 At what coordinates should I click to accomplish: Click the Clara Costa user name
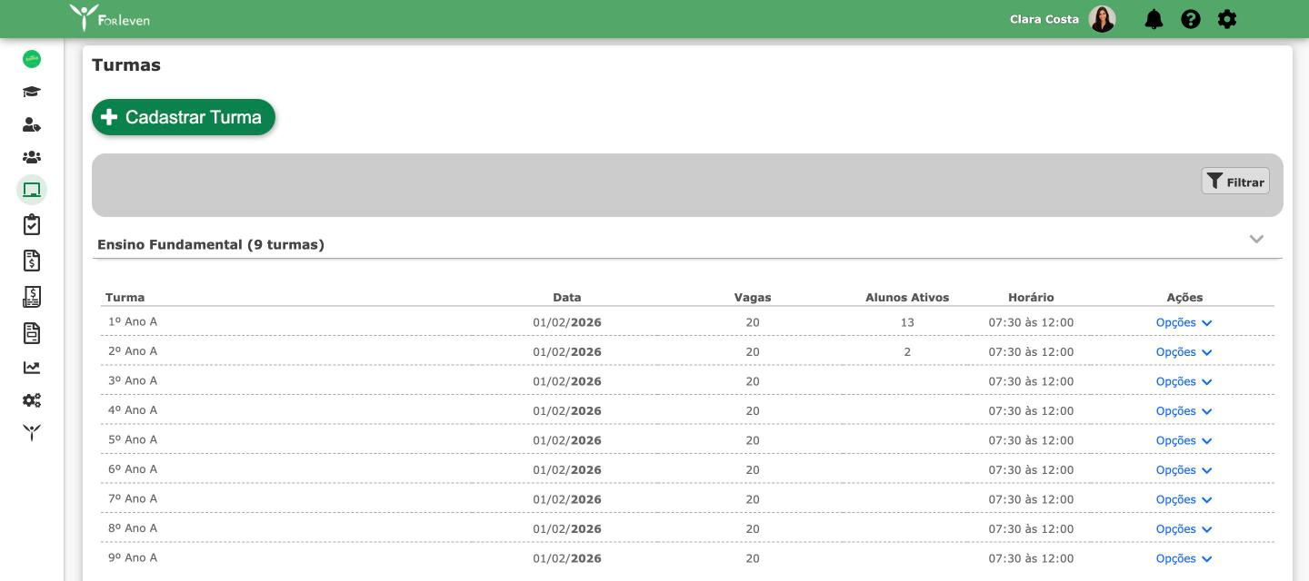coord(1044,19)
